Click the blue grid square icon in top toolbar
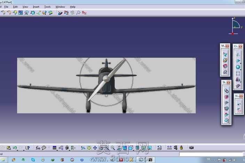This screenshot has height=163, width=245. 21,13
